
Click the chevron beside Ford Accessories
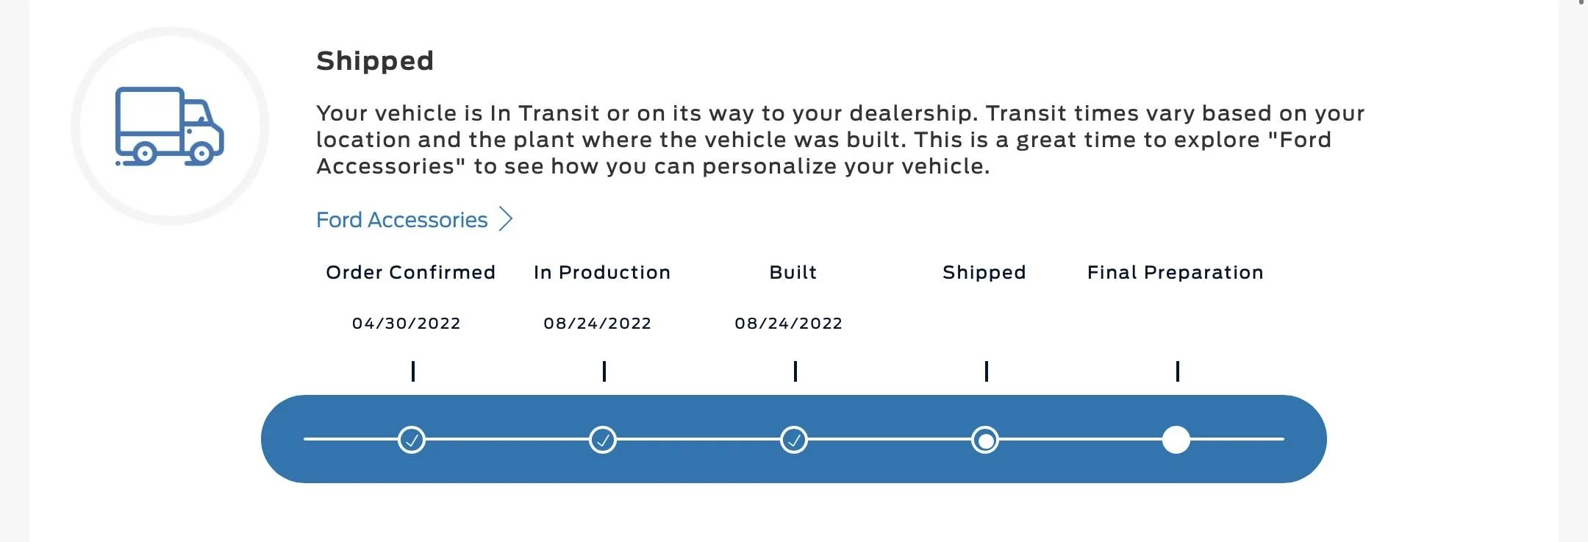pyautogui.click(x=506, y=219)
